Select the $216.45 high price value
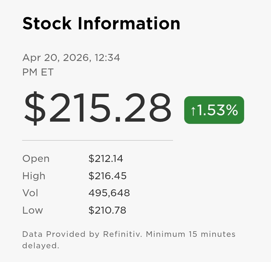 tap(108, 176)
